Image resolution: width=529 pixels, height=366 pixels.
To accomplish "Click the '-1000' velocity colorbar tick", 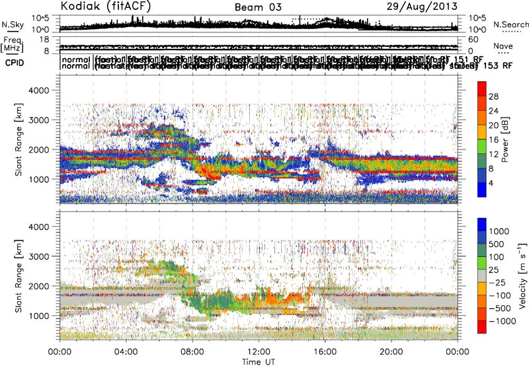I will point(502,321).
